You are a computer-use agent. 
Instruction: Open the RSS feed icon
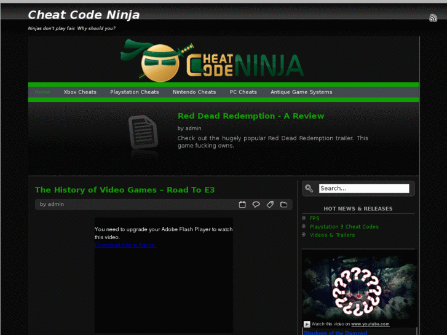433,18
